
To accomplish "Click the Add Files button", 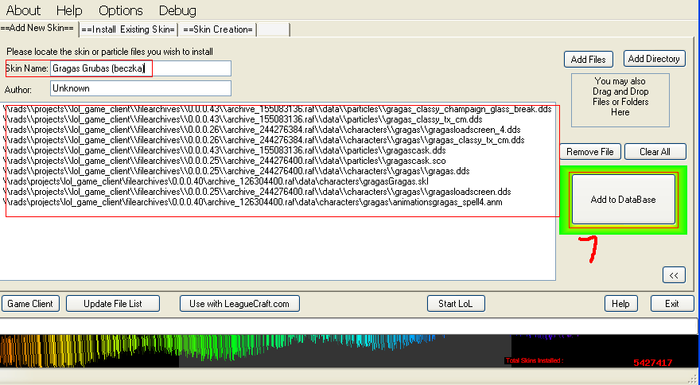I will [x=589, y=60].
